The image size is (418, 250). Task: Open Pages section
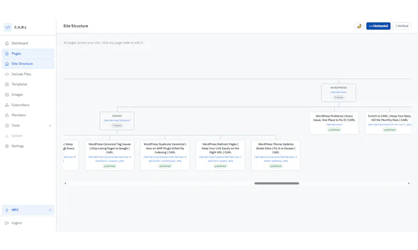point(28,54)
